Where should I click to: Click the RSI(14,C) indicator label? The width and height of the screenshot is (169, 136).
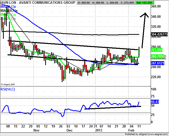[x=8, y=89]
